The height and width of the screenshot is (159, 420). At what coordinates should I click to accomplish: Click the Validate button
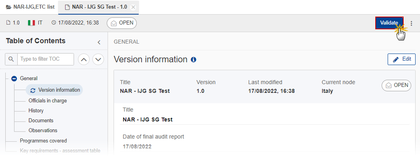[x=389, y=23]
